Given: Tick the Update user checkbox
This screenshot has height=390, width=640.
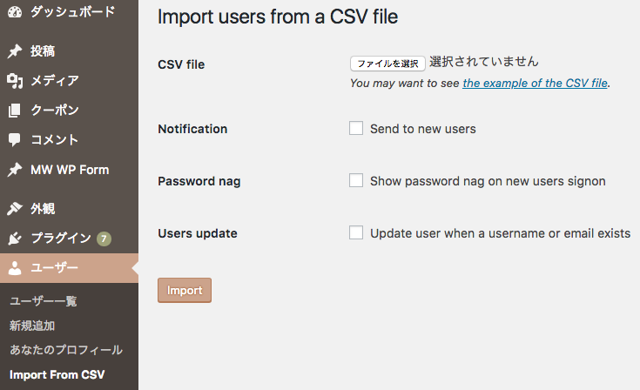Looking at the screenshot, I should 356,233.
